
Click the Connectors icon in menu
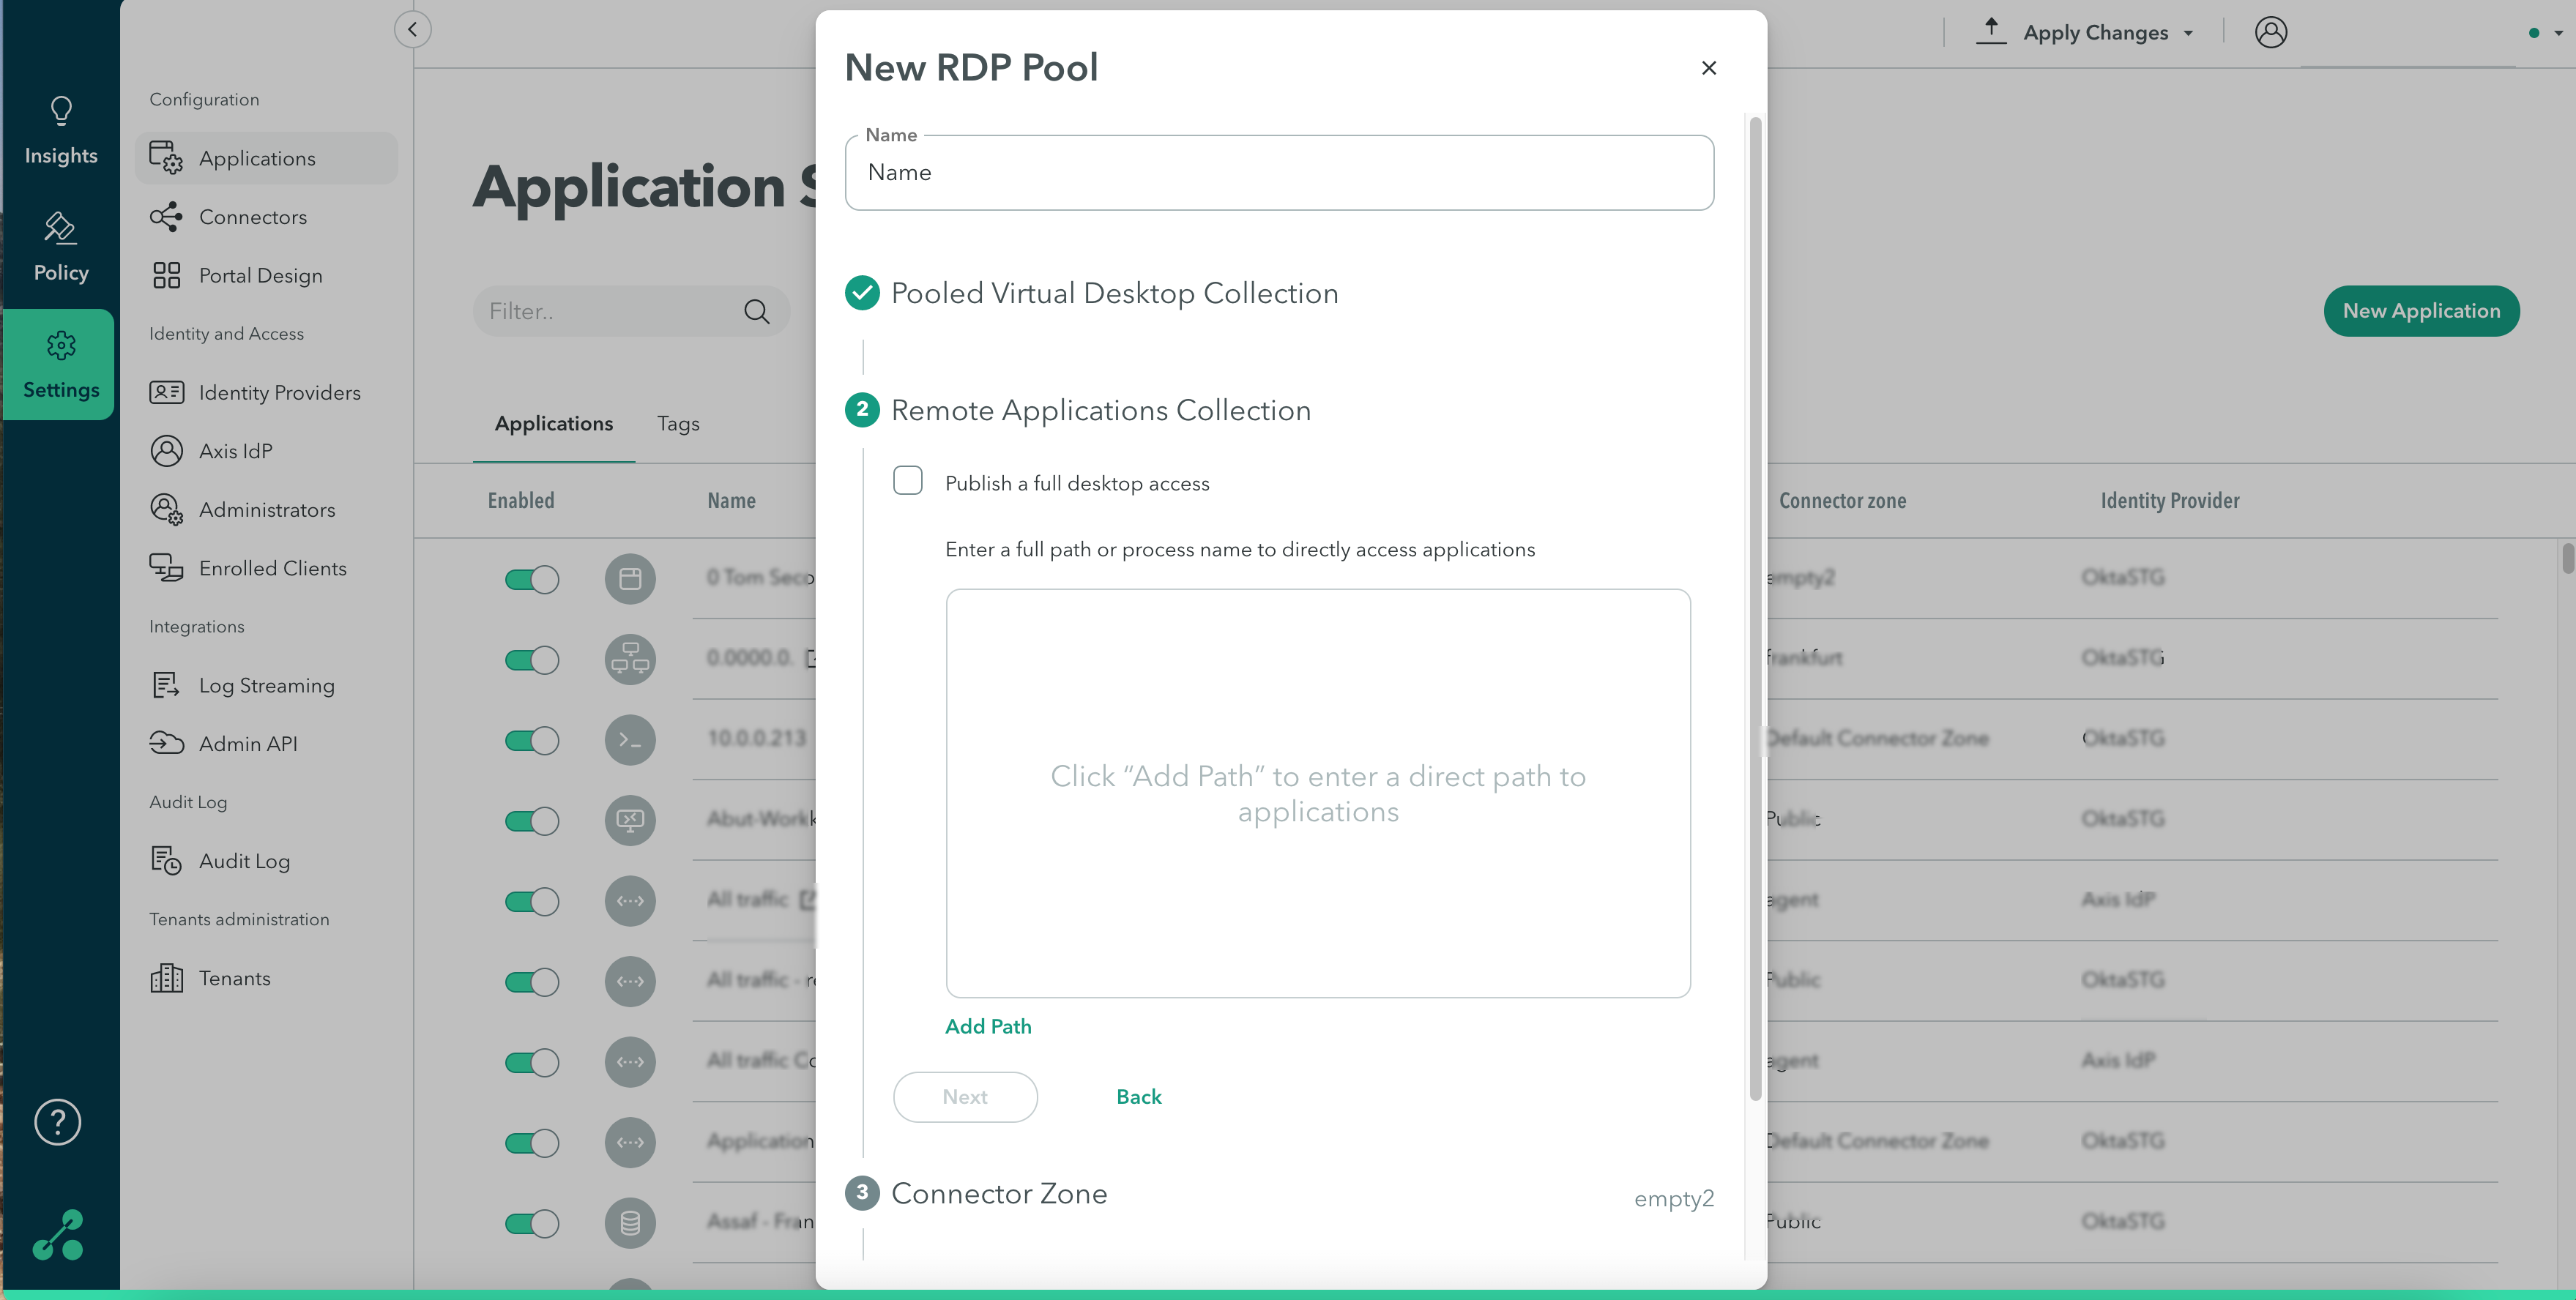[x=166, y=217]
